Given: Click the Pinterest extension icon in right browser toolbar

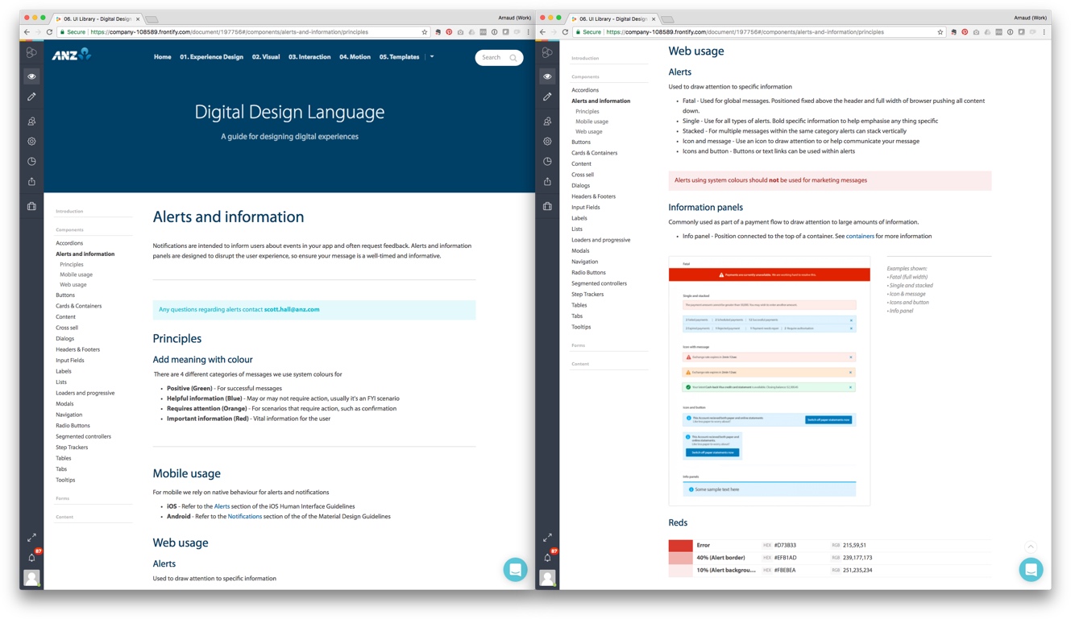Looking at the screenshot, I should pyautogui.click(x=965, y=32).
